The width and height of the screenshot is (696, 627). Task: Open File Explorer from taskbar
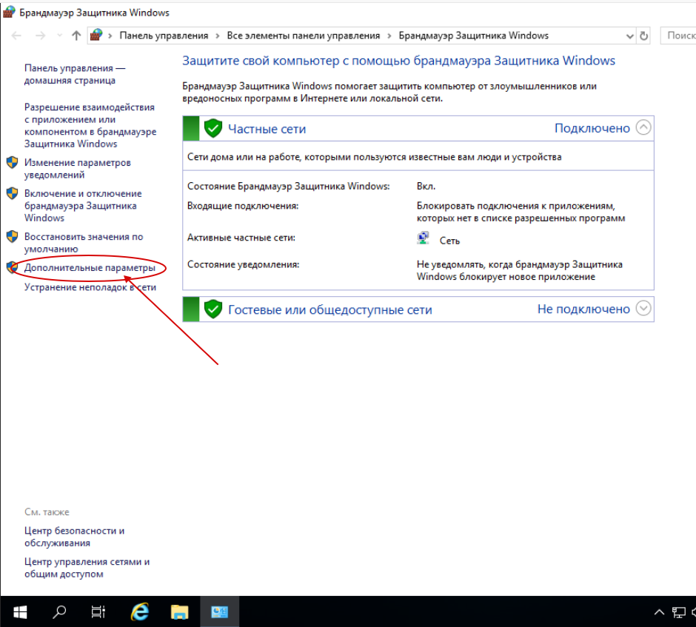180,612
